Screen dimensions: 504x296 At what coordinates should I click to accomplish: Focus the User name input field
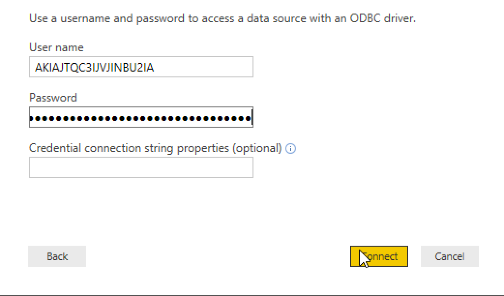(x=141, y=67)
